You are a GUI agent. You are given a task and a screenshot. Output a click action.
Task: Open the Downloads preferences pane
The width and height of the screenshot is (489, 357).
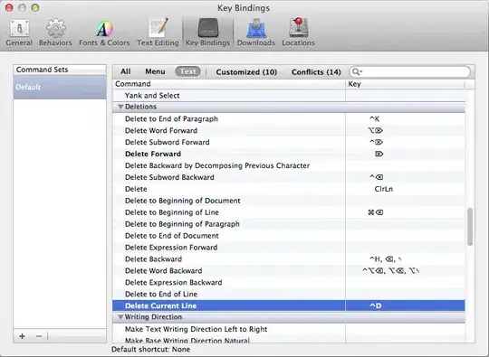(256, 33)
